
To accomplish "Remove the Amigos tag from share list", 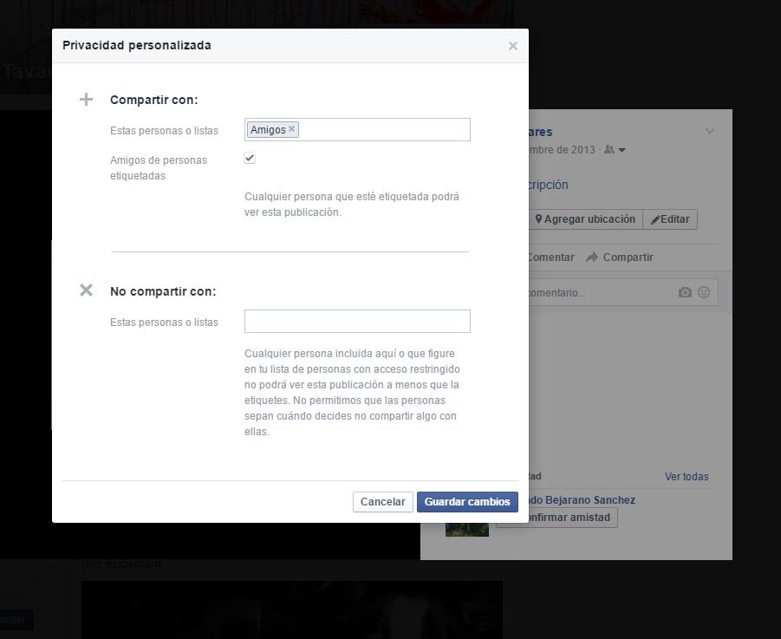I will [x=292, y=129].
